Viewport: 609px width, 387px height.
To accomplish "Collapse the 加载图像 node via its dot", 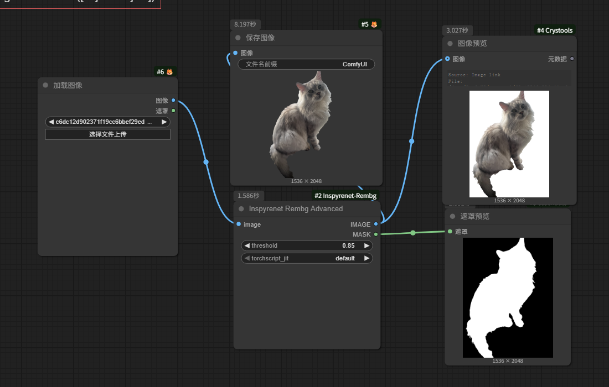I will tap(45, 85).
